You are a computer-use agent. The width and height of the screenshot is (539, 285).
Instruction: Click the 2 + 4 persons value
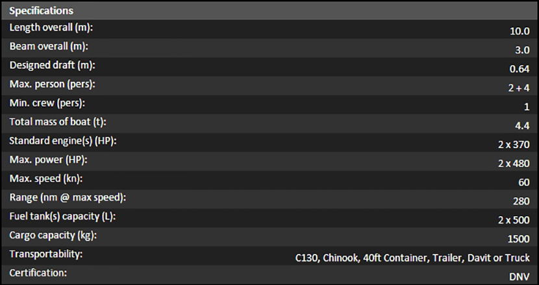pos(520,87)
